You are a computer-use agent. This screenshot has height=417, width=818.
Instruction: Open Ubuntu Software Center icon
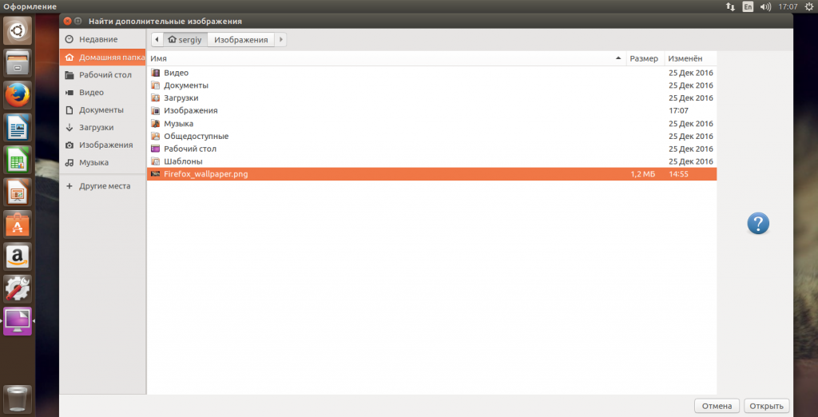pyautogui.click(x=18, y=225)
